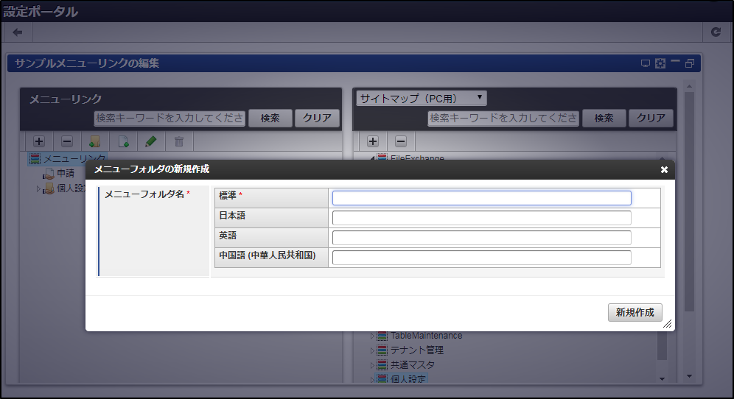Click the dialog resize grip corner

[x=668, y=324]
